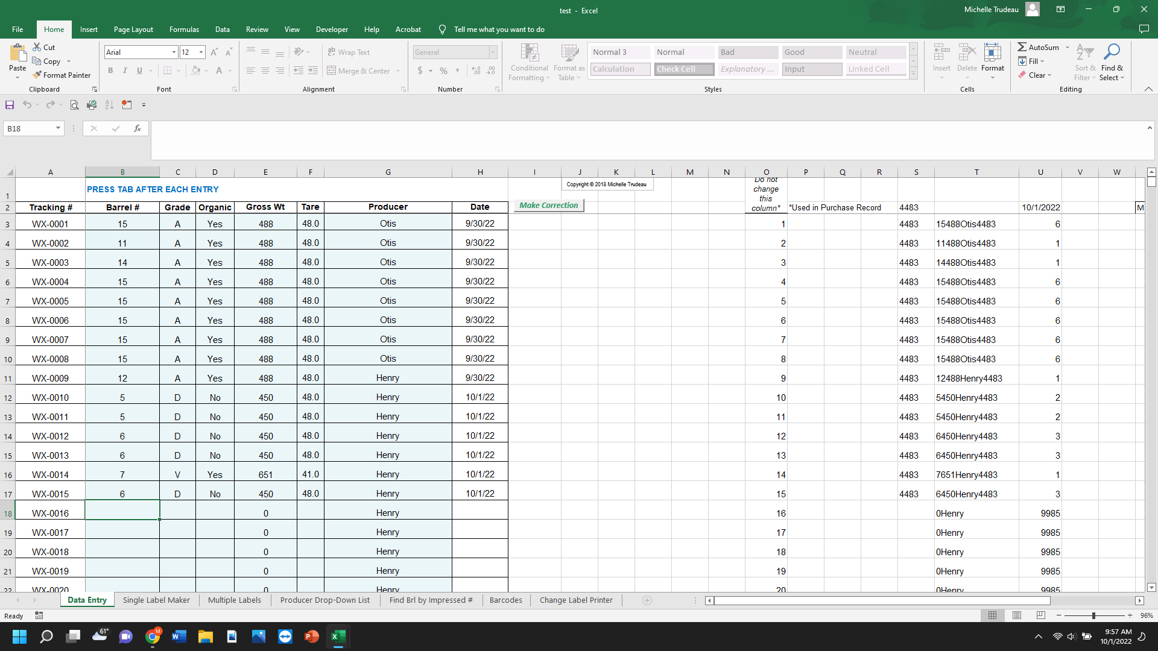Open the Review ribbon tab
Image resolution: width=1158 pixels, height=651 pixels.
point(256,30)
